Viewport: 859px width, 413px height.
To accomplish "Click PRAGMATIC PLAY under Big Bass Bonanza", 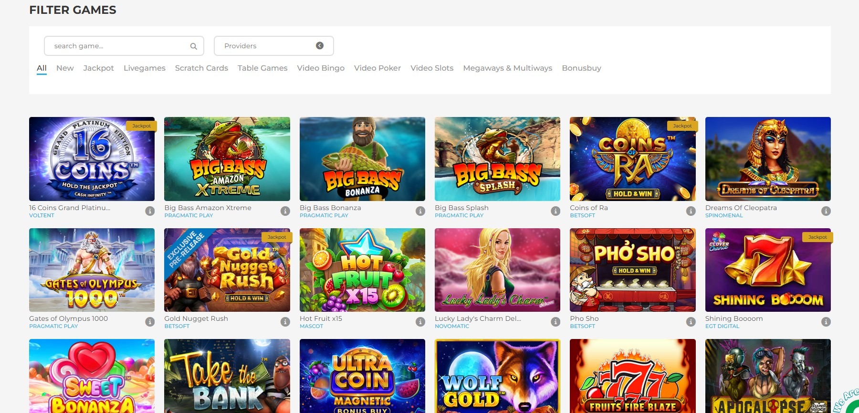I will [x=324, y=215].
